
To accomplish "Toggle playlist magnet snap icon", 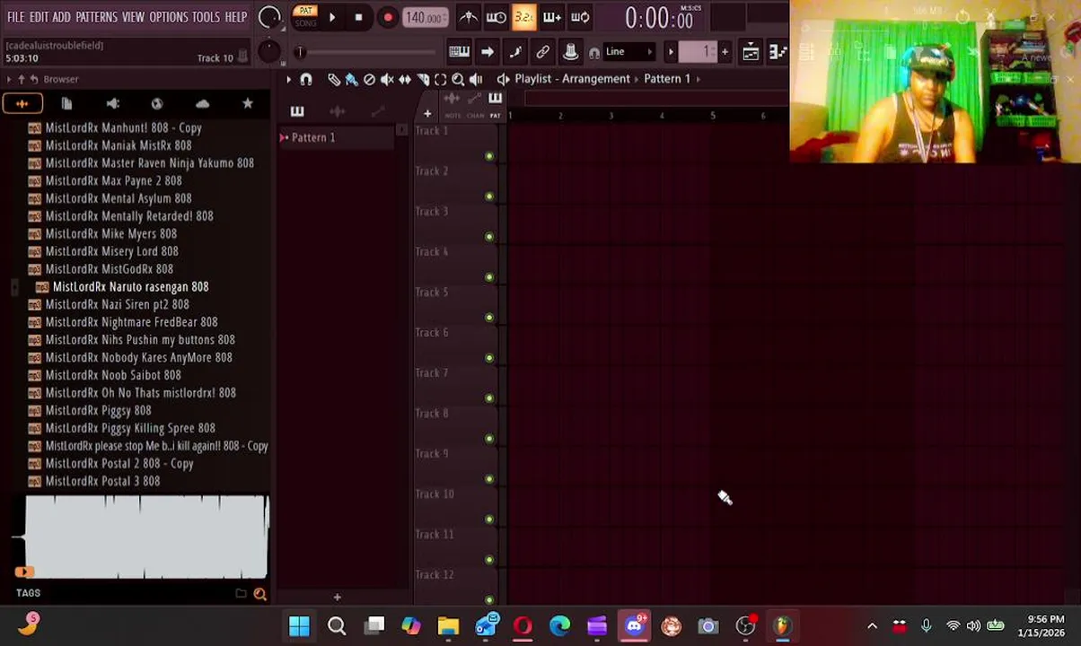I will tap(306, 79).
